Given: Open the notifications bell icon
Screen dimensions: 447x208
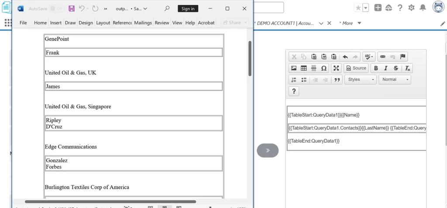Looking at the screenshot, I should 423,8.
